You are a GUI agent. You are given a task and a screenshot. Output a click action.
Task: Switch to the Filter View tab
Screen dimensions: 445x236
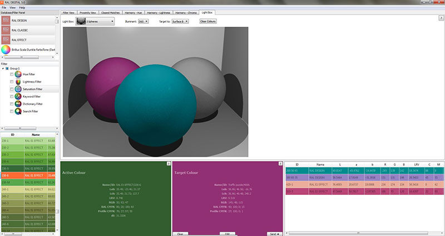tap(68, 13)
